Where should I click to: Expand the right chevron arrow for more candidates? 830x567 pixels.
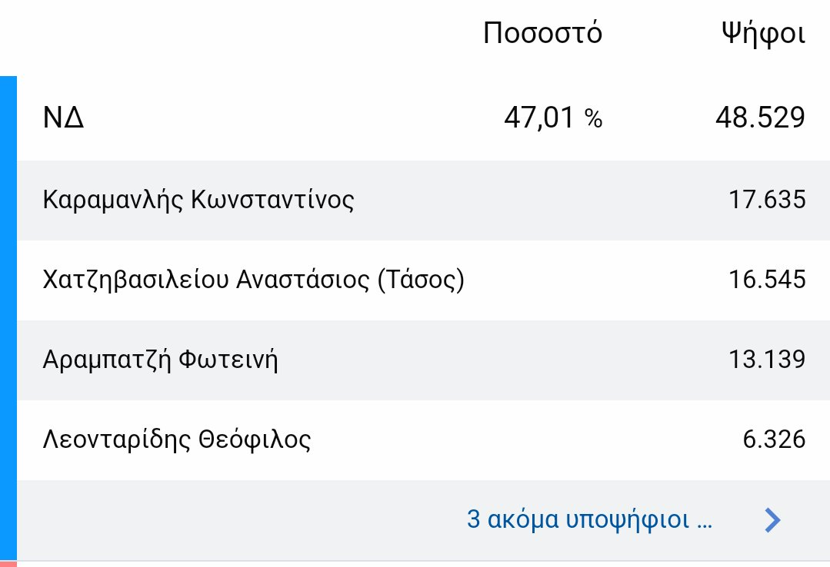(x=772, y=521)
